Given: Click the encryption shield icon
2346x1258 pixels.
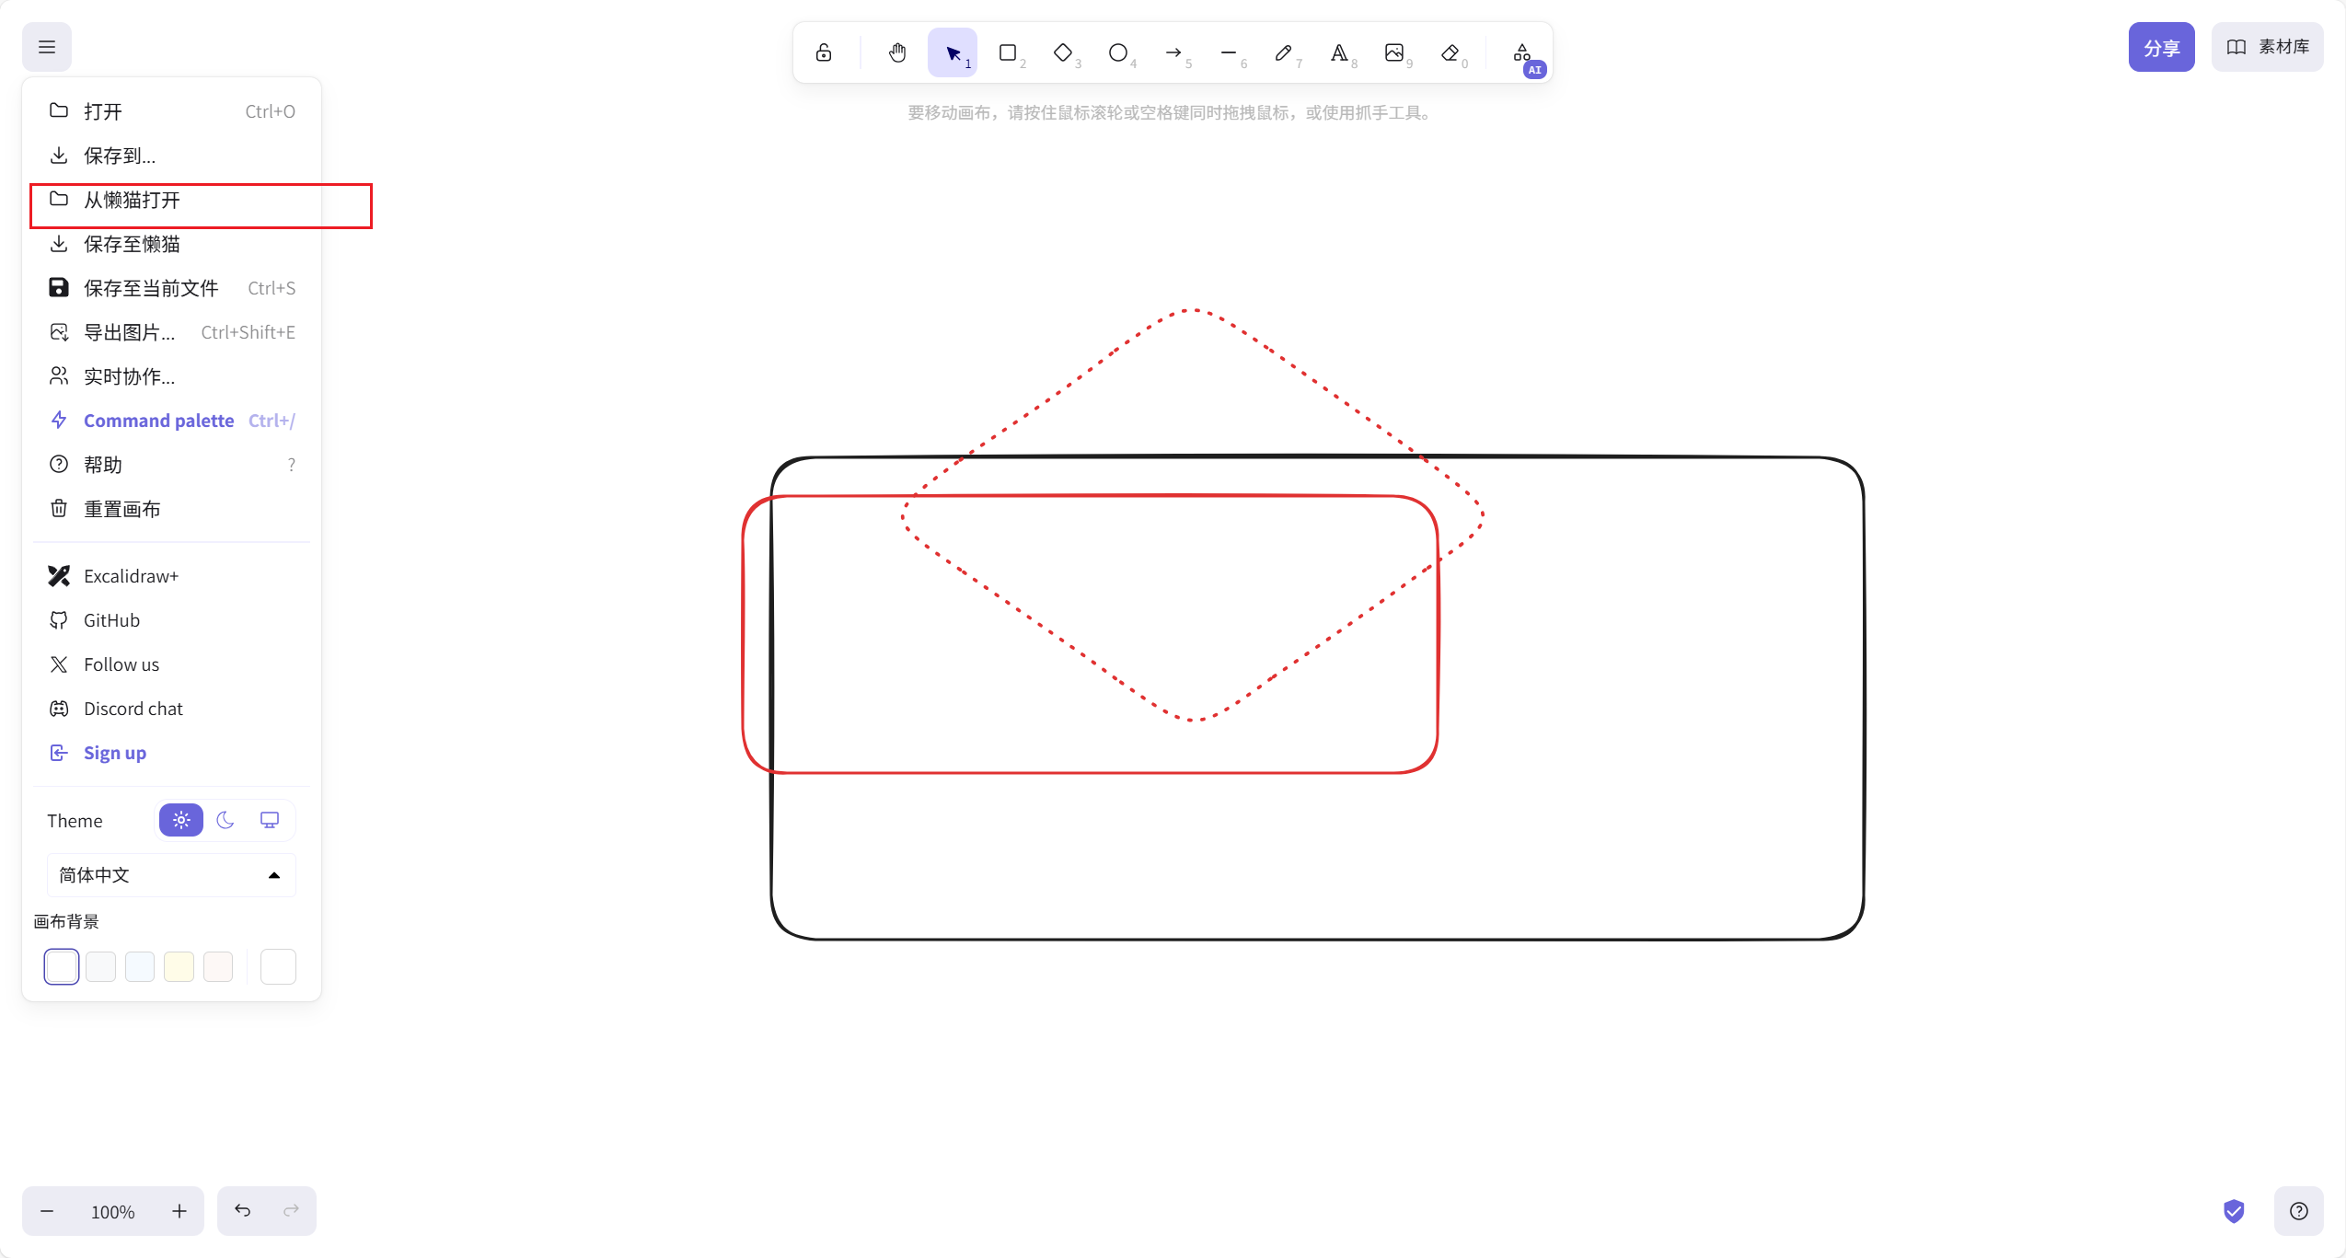Looking at the screenshot, I should tap(2234, 1211).
